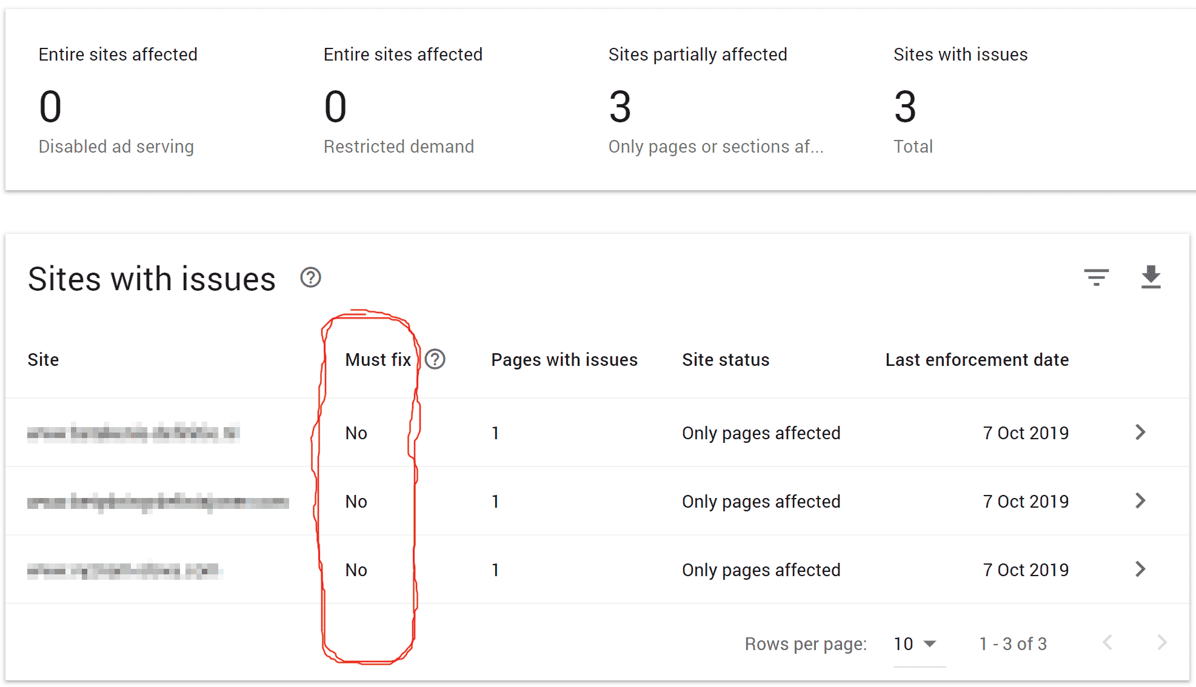Click the filter icon above the table
The width and height of the screenshot is (1196, 687).
tap(1097, 278)
